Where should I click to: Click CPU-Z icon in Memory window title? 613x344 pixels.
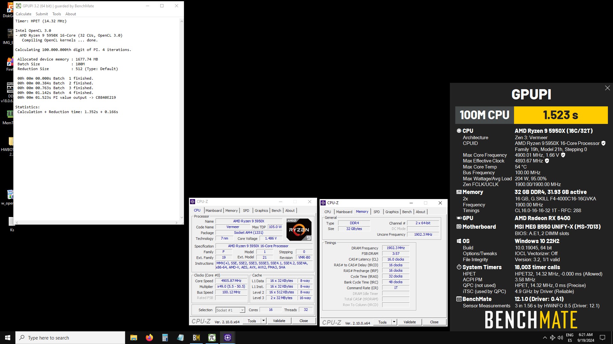pos(323,203)
